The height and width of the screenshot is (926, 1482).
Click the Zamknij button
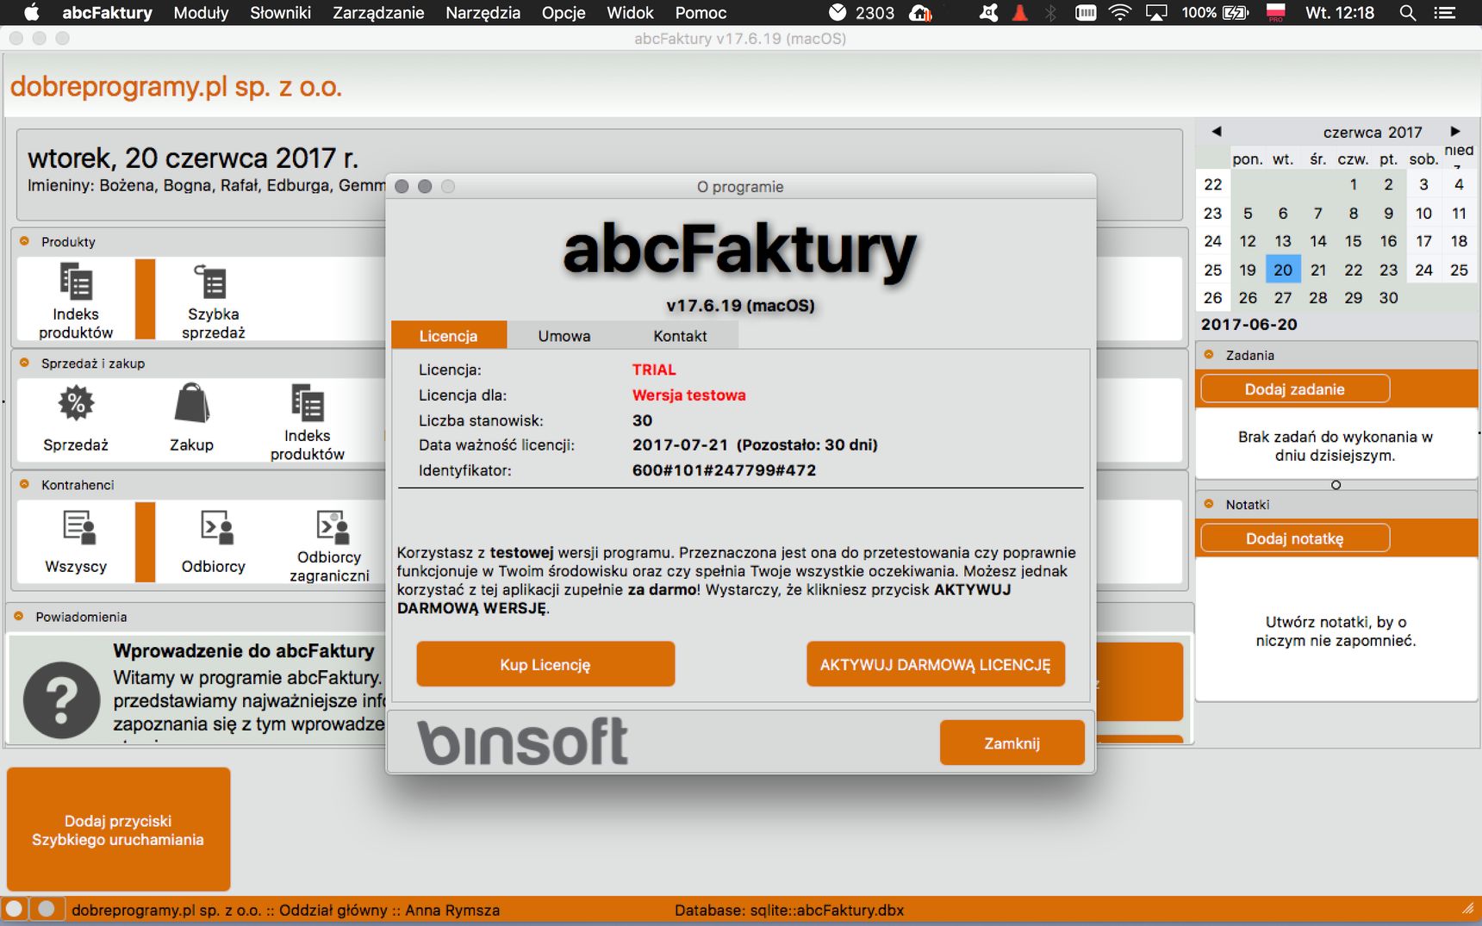pyautogui.click(x=1012, y=743)
